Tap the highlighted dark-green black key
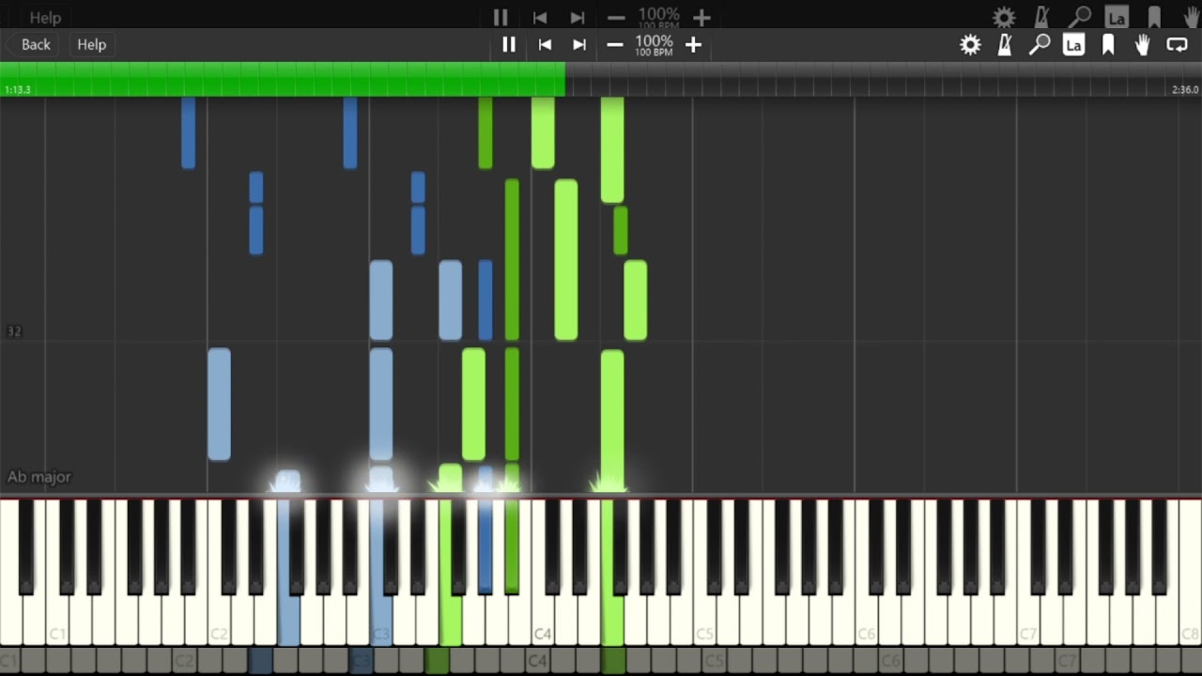The image size is (1202, 676). [512, 546]
